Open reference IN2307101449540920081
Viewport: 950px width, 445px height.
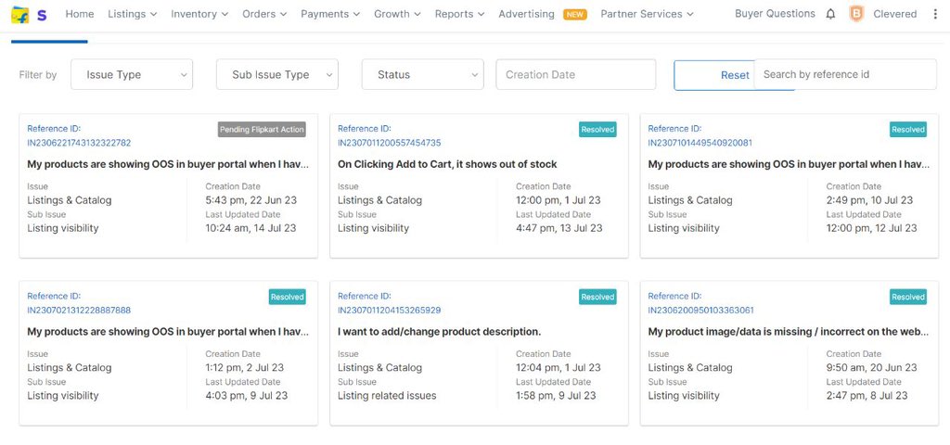(700, 143)
